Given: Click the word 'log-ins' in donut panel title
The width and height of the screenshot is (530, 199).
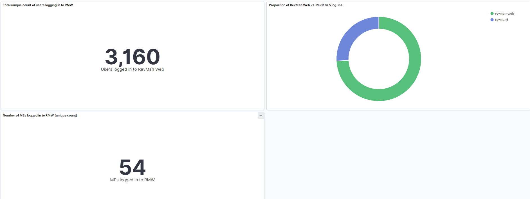Looking at the screenshot, I should coord(337,5).
